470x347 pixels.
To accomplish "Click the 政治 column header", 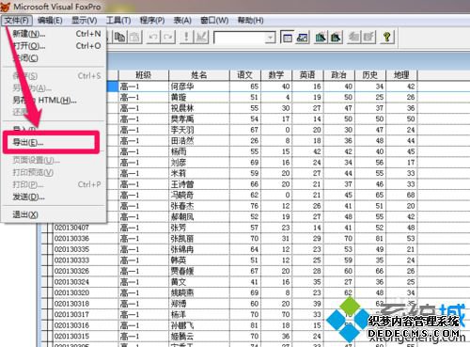I will click(x=338, y=75).
